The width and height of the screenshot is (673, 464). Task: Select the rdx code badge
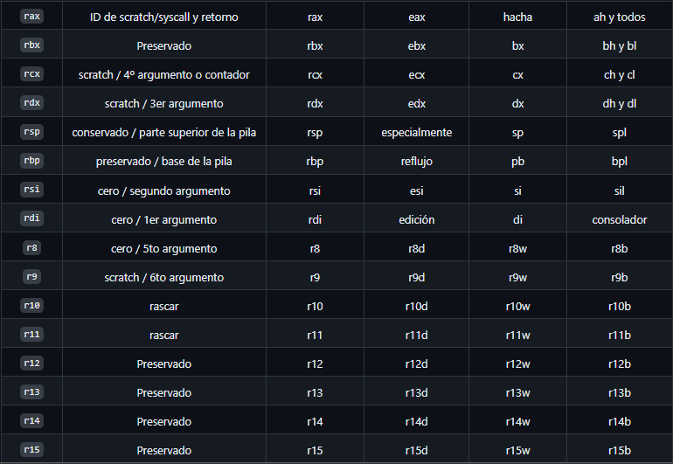click(x=31, y=102)
